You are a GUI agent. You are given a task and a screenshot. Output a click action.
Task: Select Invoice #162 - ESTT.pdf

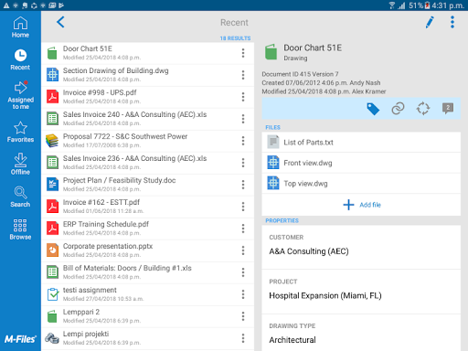point(147,207)
